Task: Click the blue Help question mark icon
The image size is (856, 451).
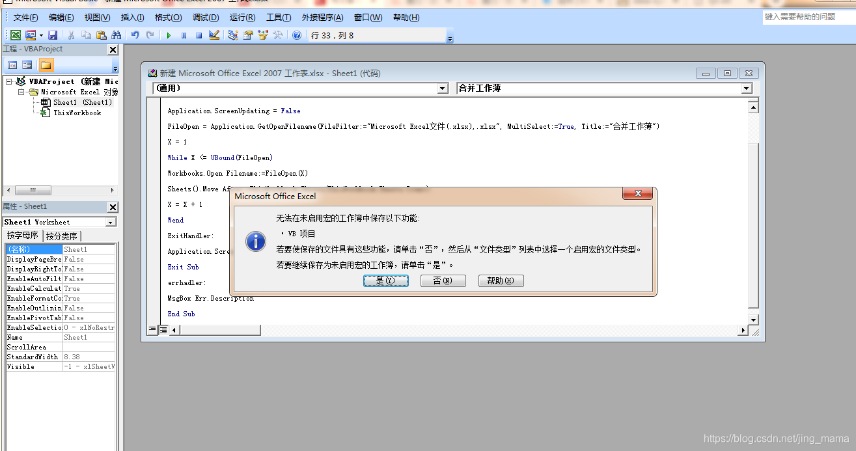Action: coord(297,35)
